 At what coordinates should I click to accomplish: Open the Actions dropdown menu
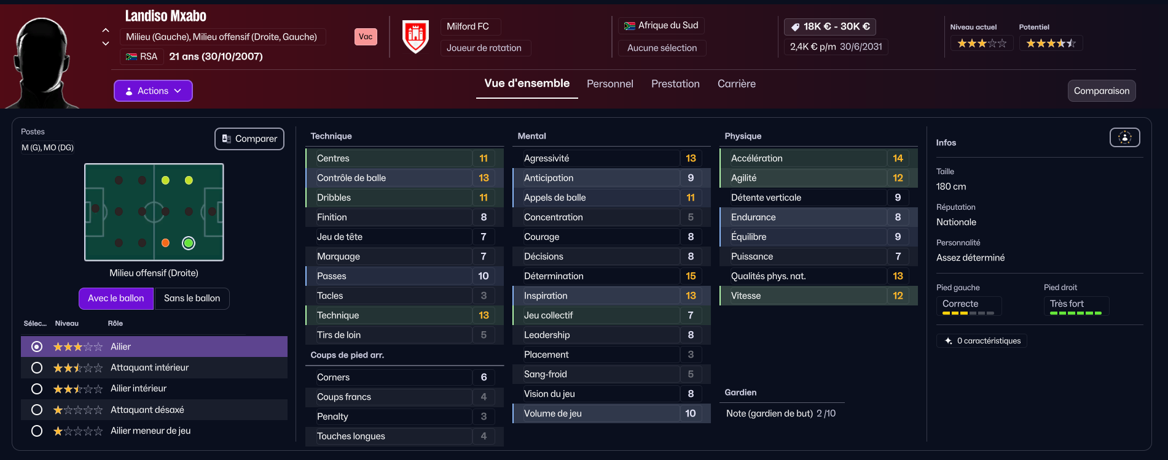click(x=153, y=91)
